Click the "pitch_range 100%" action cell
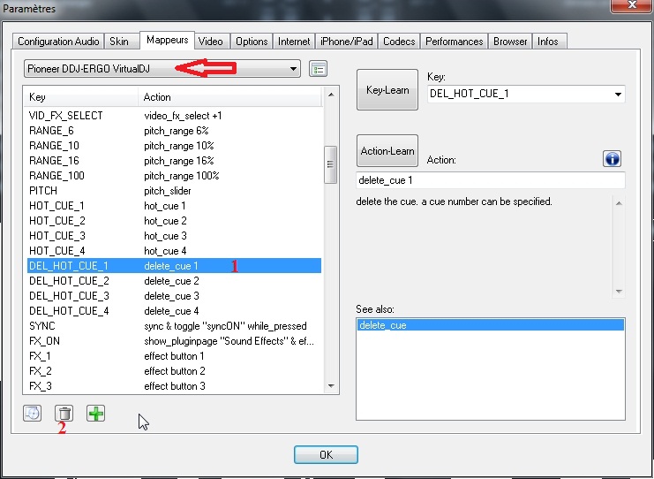The image size is (654, 479). click(182, 176)
